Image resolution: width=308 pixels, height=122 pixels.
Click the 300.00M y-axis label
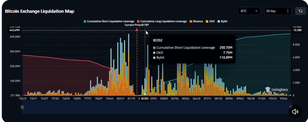(x=15, y=52)
